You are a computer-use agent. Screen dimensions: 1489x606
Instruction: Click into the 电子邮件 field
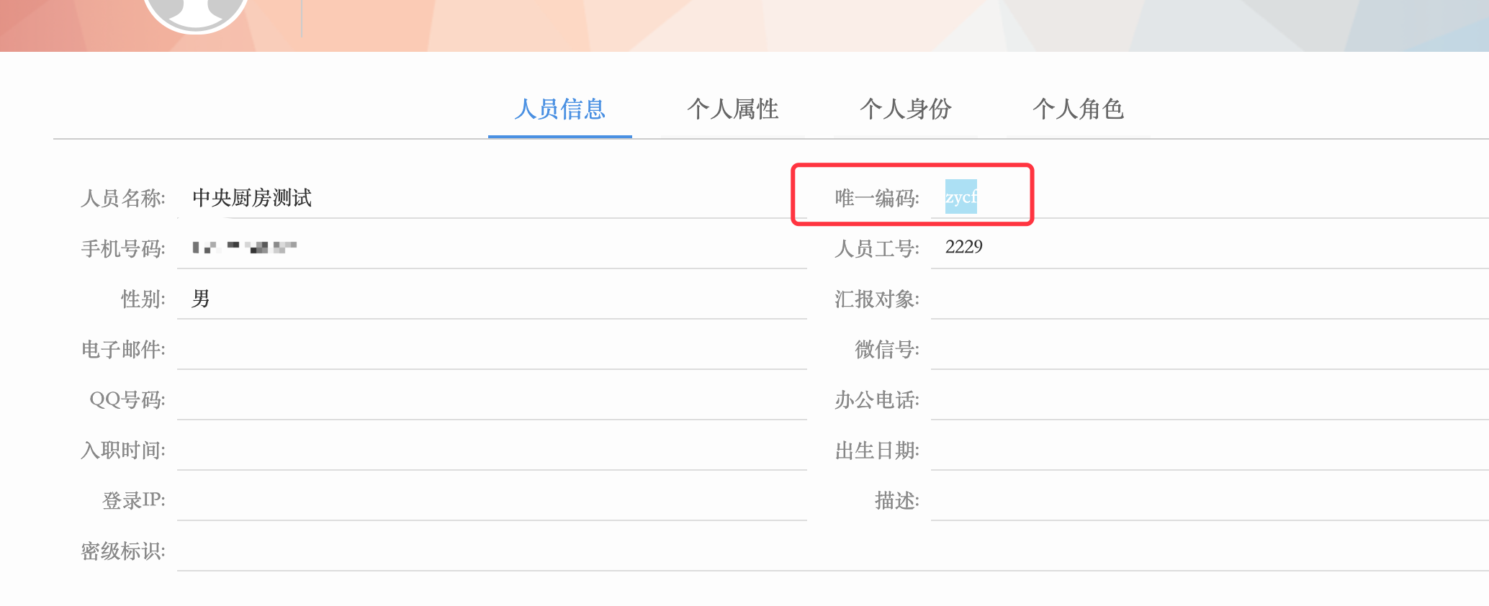point(491,349)
